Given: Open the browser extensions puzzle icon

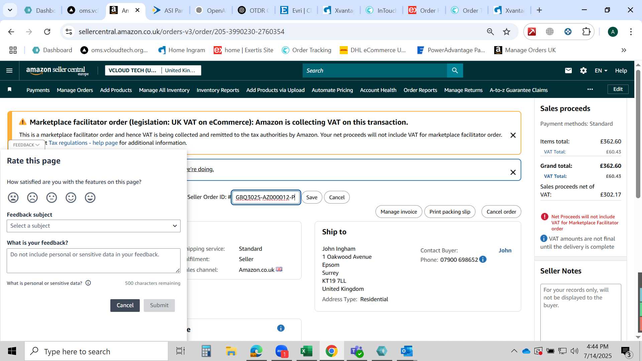Looking at the screenshot, I should point(586,32).
